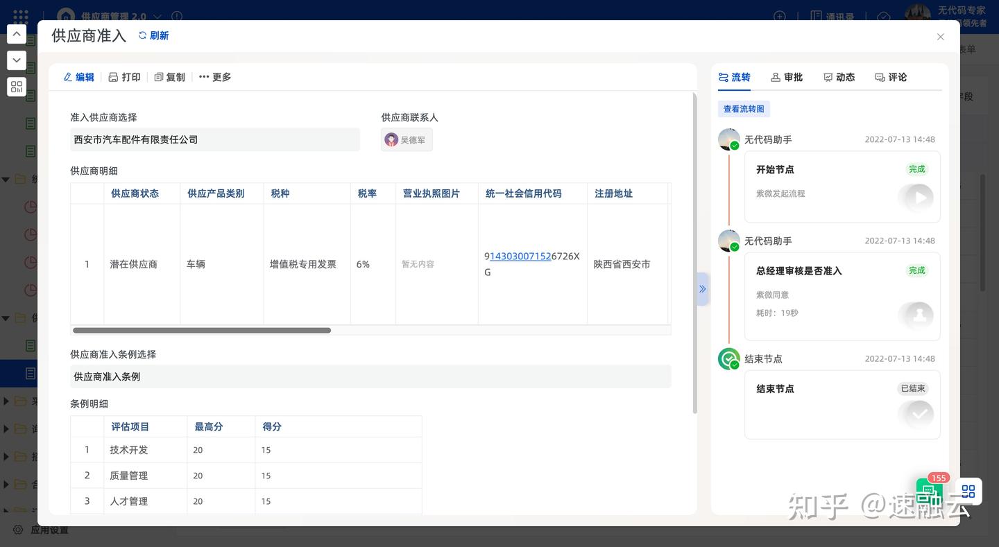The width and height of the screenshot is (999, 547).
Task: Click the checkmark approval icon in top bar
Action: [883, 16]
